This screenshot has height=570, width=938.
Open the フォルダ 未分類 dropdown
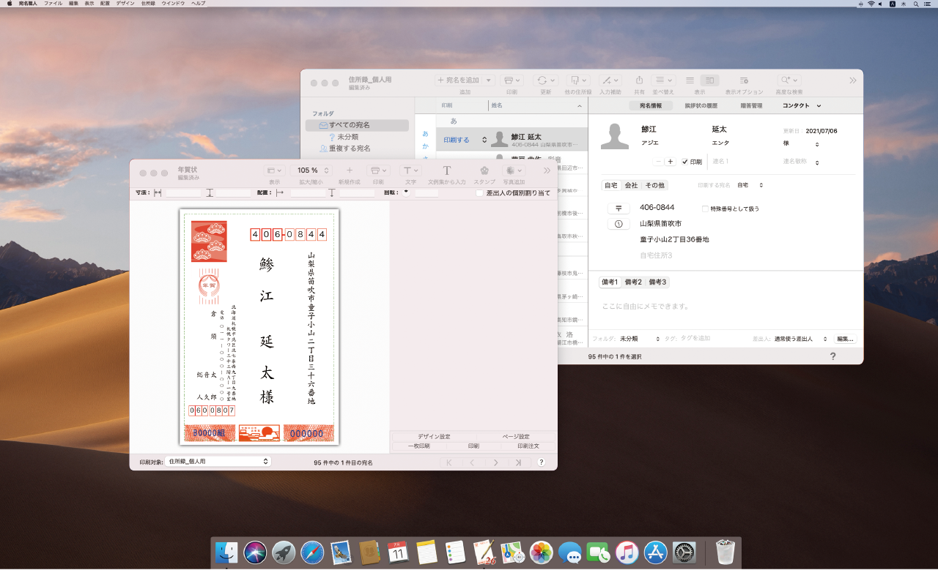[639, 339]
